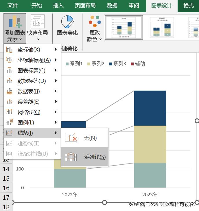The image size is (199, 211).
Task: Open the 添加图表元素 dropdown button
Action: tap(15, 28)
